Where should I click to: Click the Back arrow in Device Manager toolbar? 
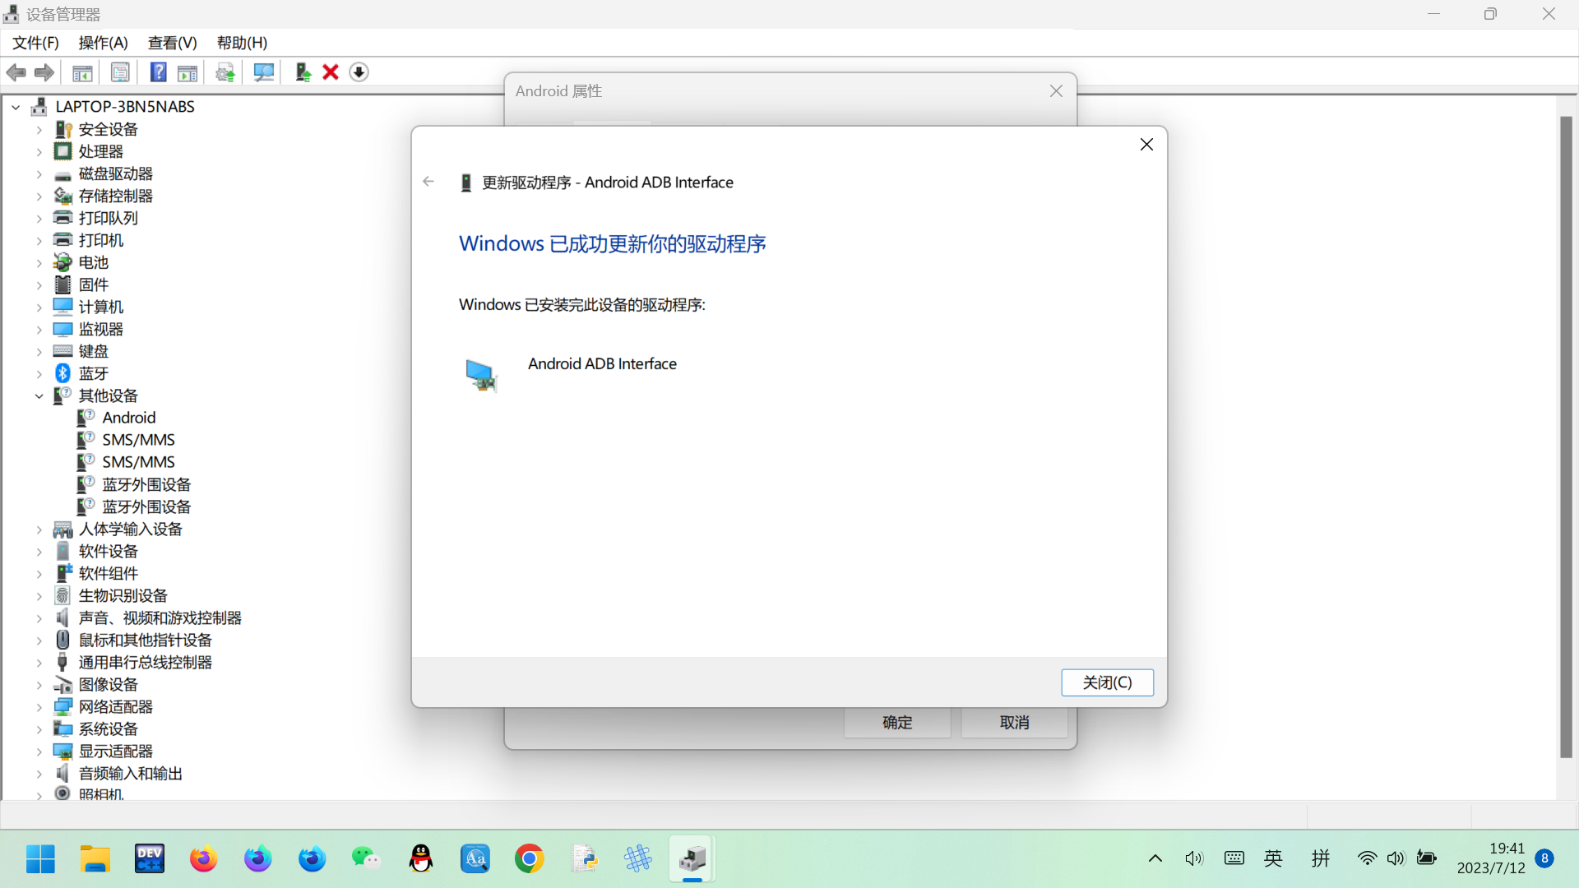(x=16, y=72)
